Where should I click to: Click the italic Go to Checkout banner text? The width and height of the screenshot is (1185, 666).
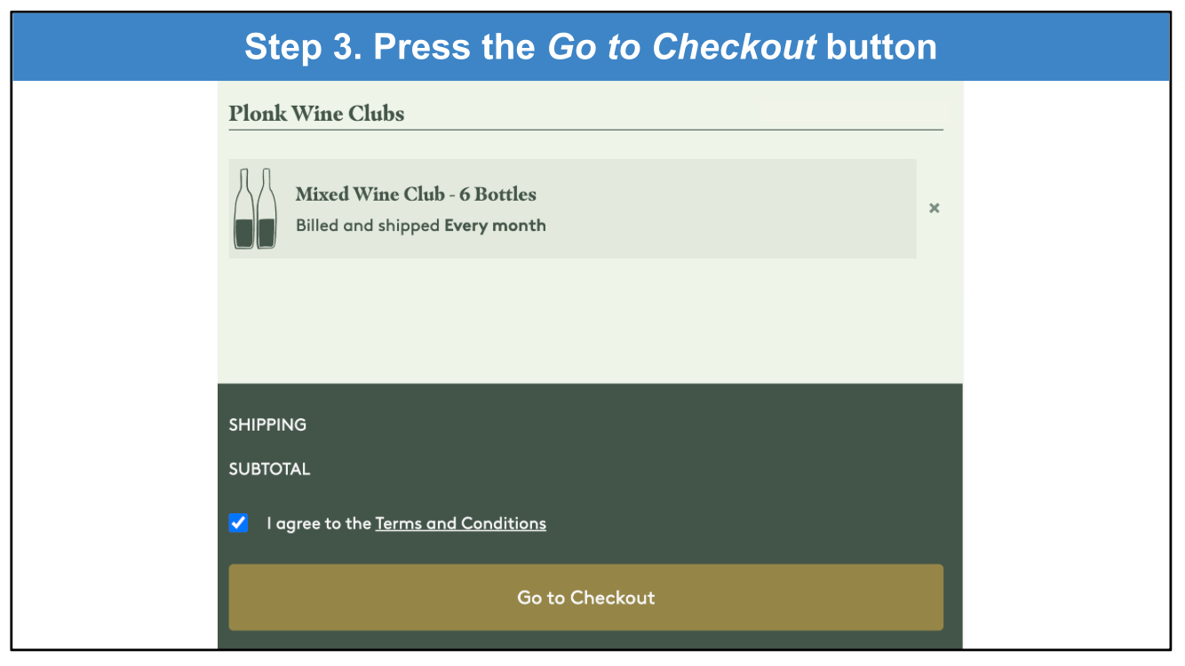[681, 46]
